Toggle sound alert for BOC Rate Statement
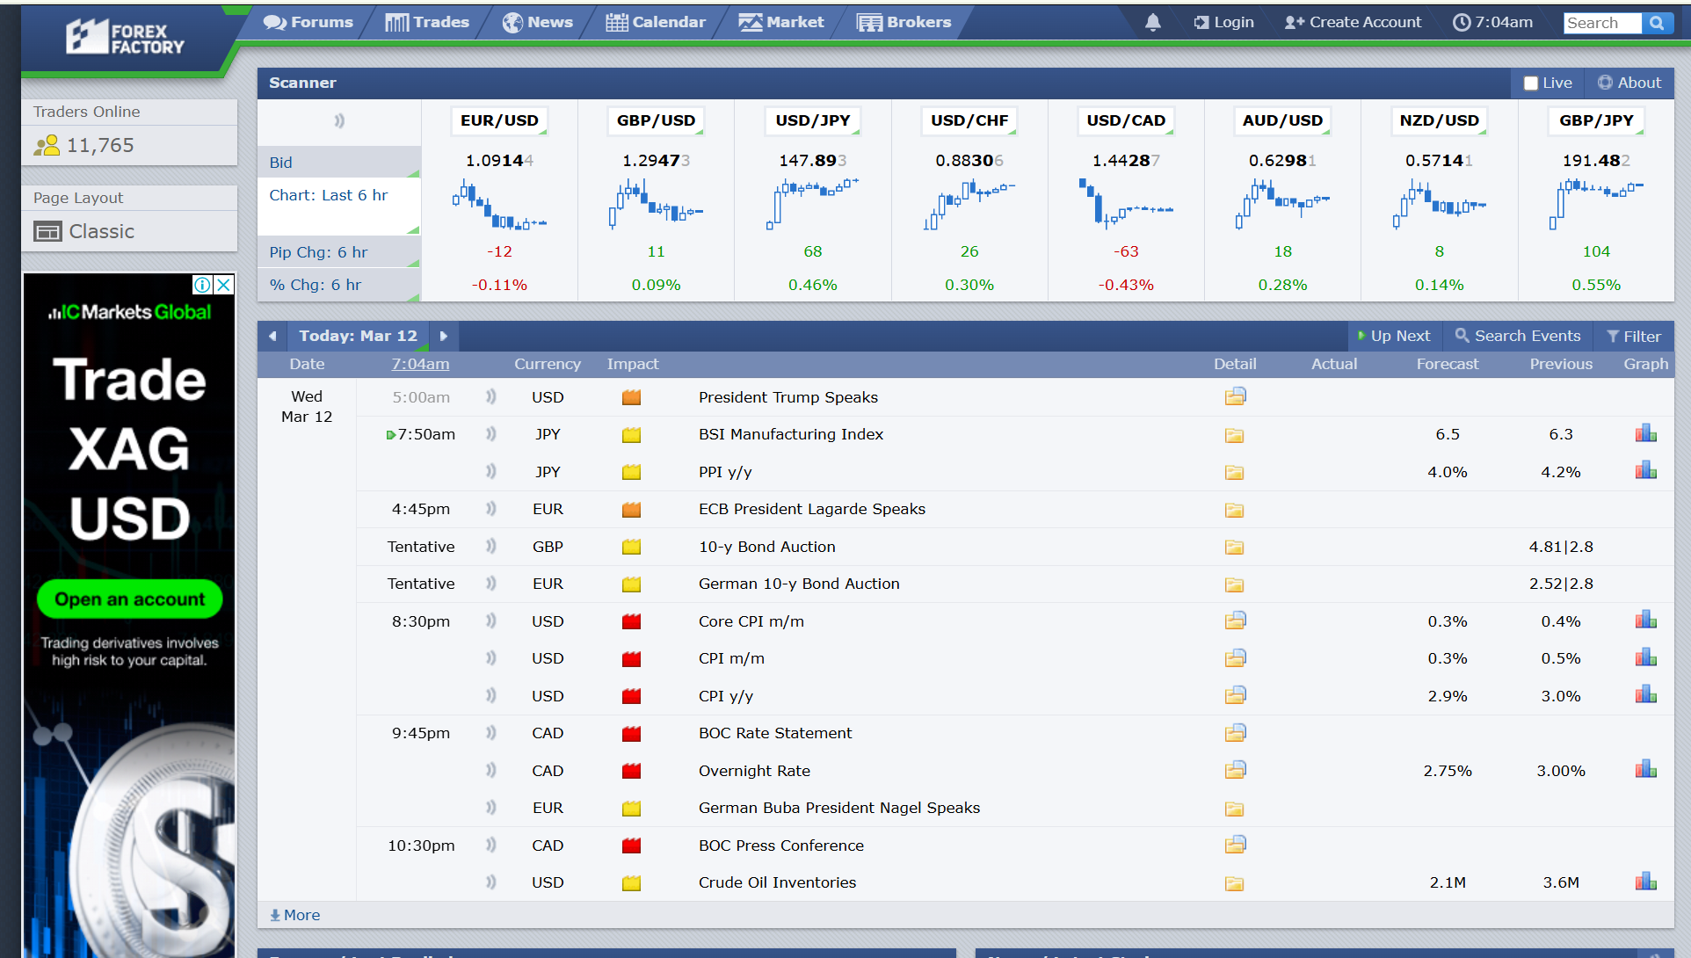 490,733
